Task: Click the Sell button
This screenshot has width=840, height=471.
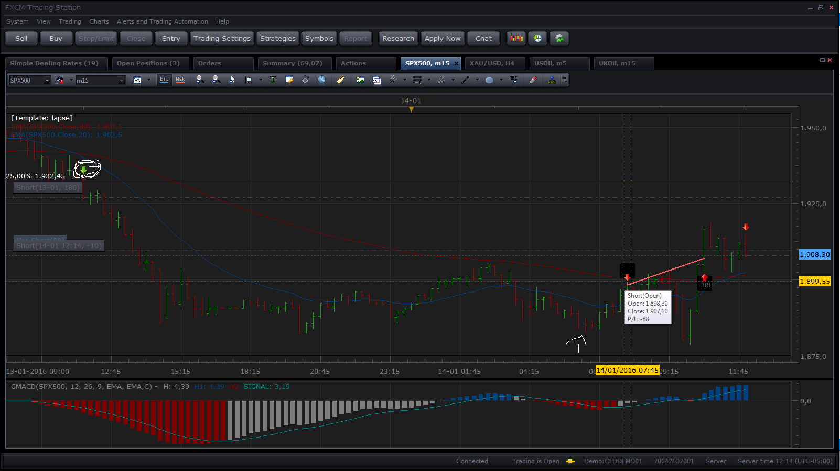Action: (x=21, y=38)
